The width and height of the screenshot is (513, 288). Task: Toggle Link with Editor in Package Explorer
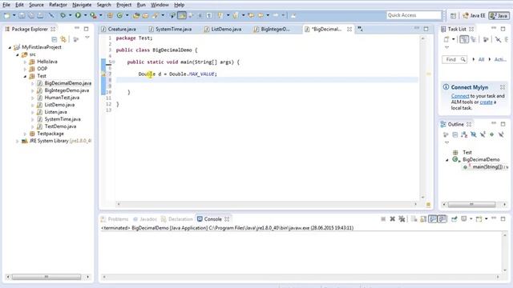[63, 39]
